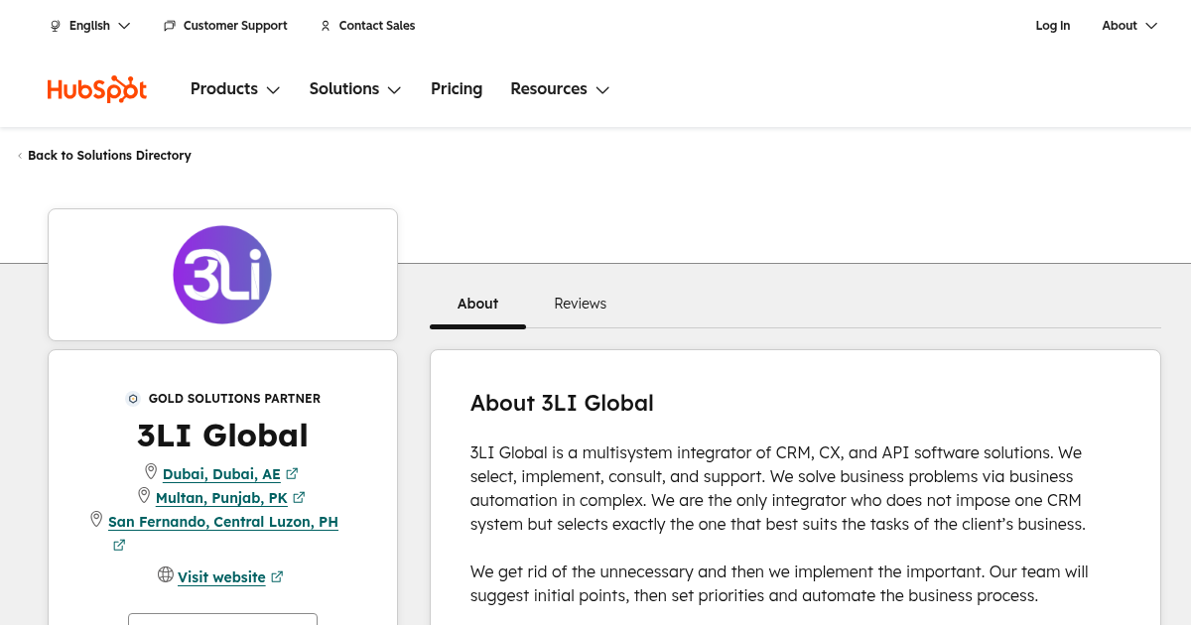The width and height of the screenshot is (1191, 625).
Task: Click the Customer Support chat icon
Action: click(x=170, y=26)
